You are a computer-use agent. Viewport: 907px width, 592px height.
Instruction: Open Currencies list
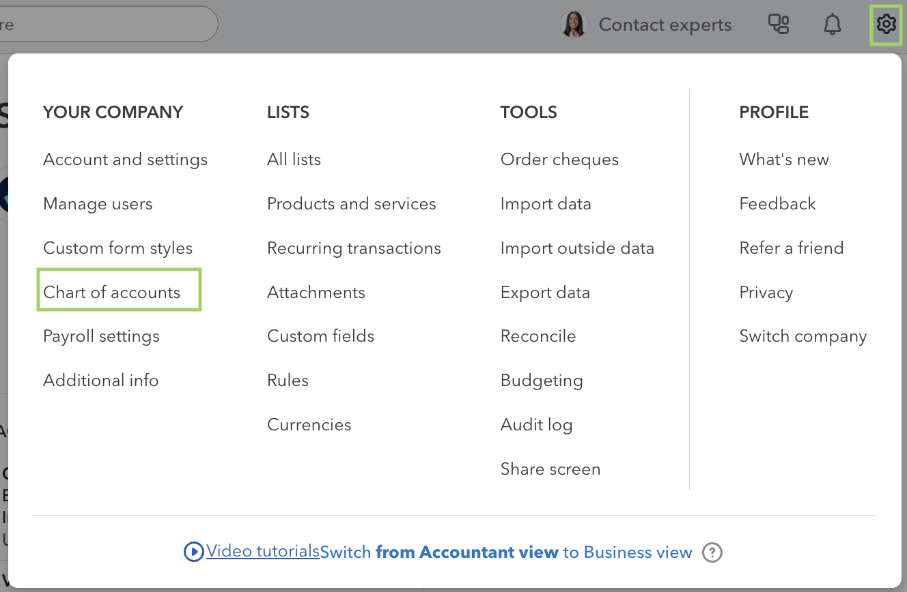point(309,425)
